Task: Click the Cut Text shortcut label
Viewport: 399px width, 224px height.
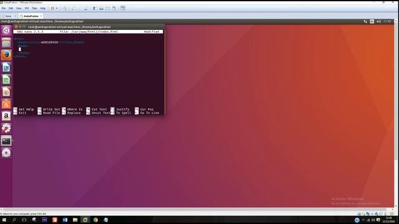Action: click(99, 110)
